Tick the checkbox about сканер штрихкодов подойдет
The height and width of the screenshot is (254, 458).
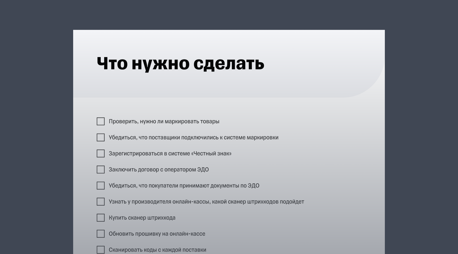101,202
